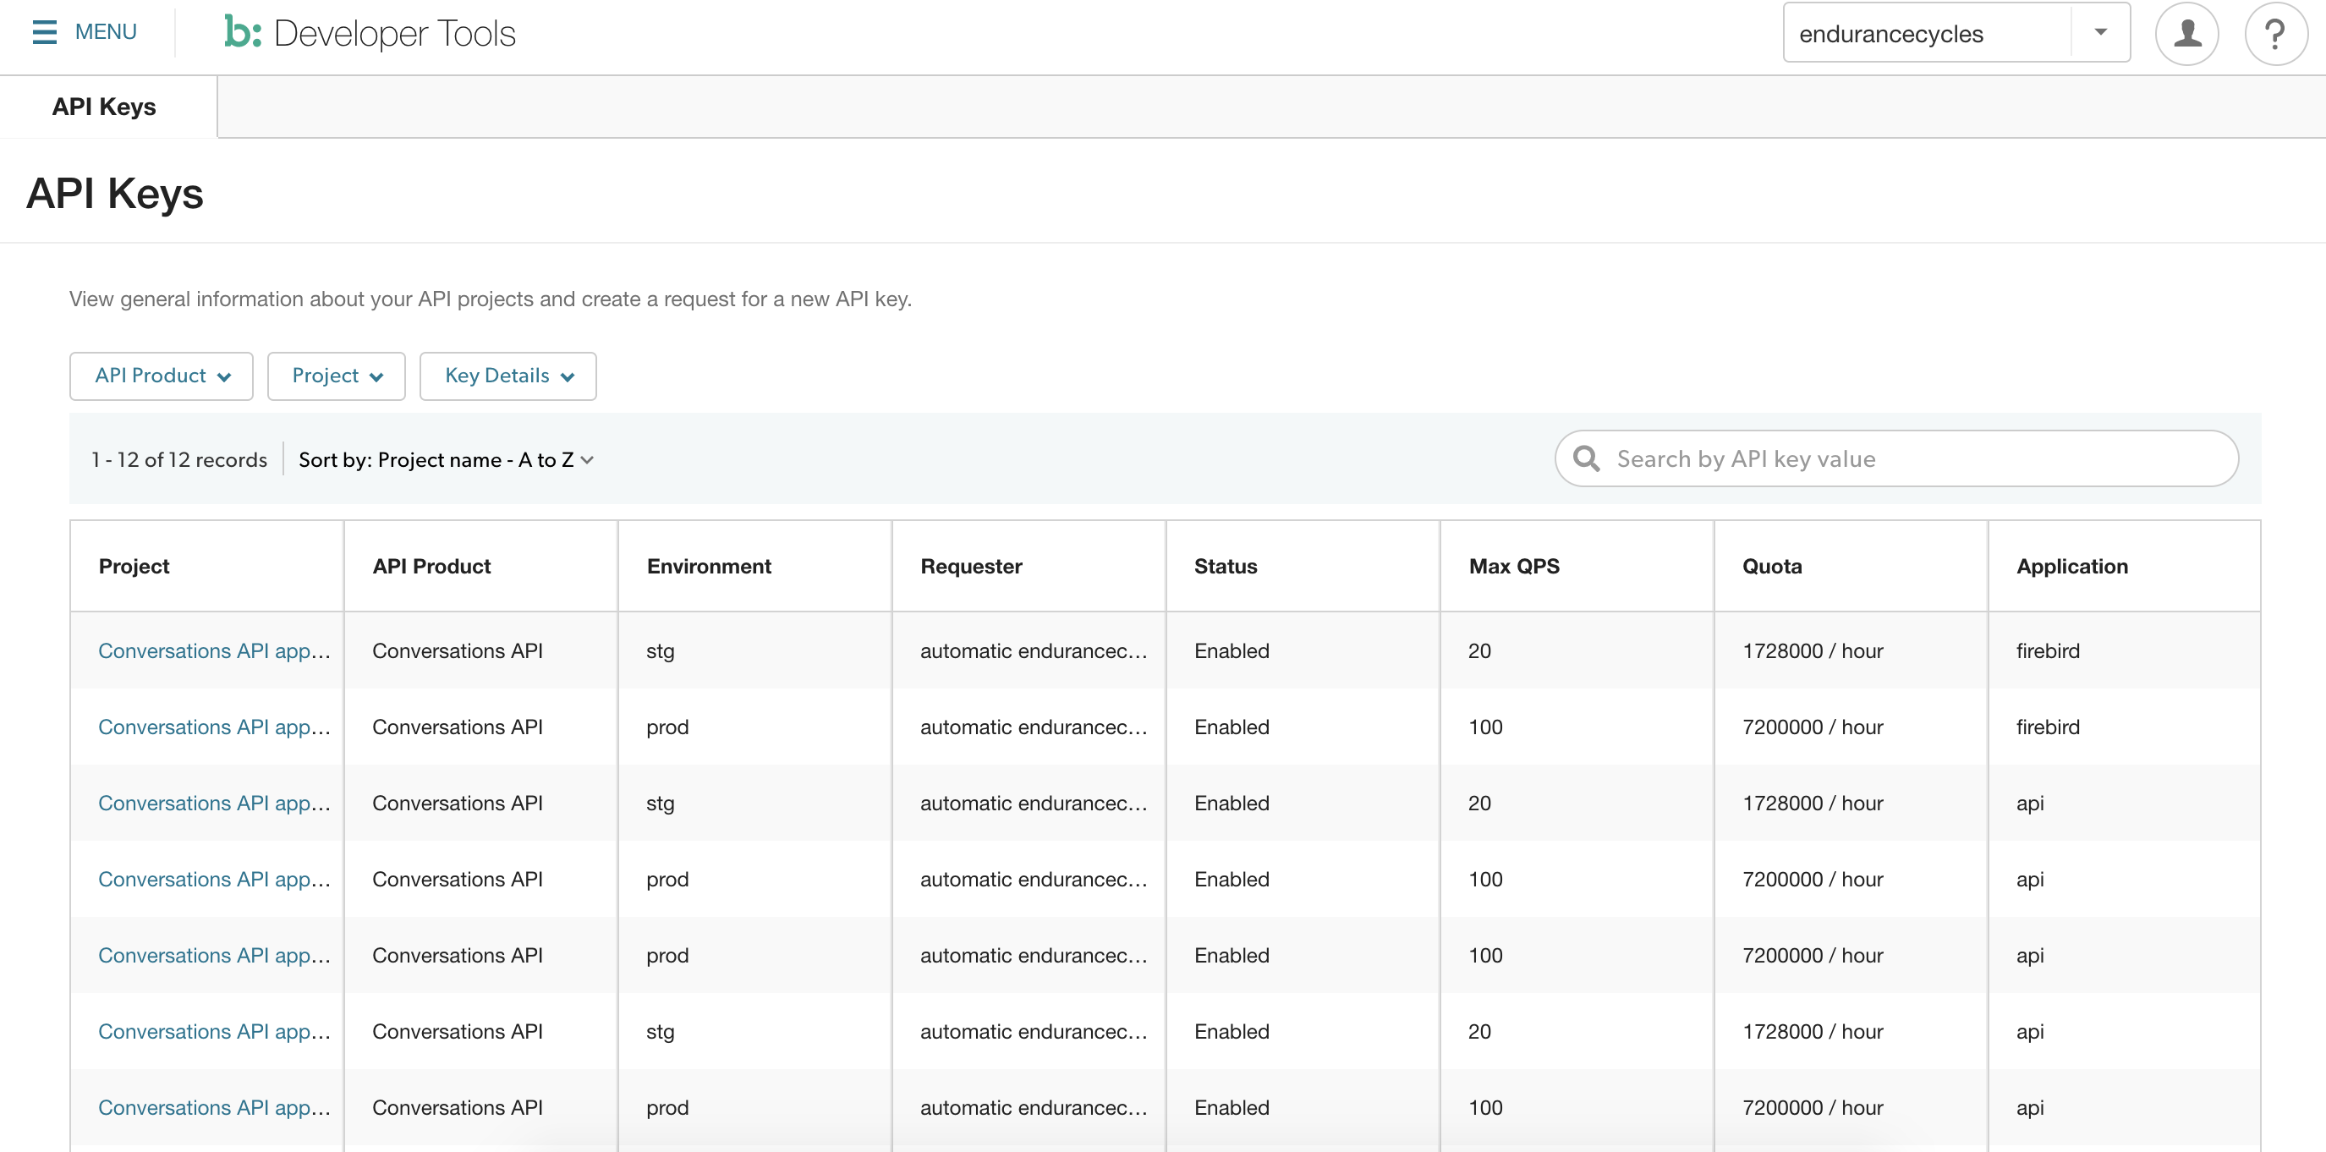Open the third row Conversations API project link
The height and width of the screenshot is (1152, 2326).
[214, 803]
